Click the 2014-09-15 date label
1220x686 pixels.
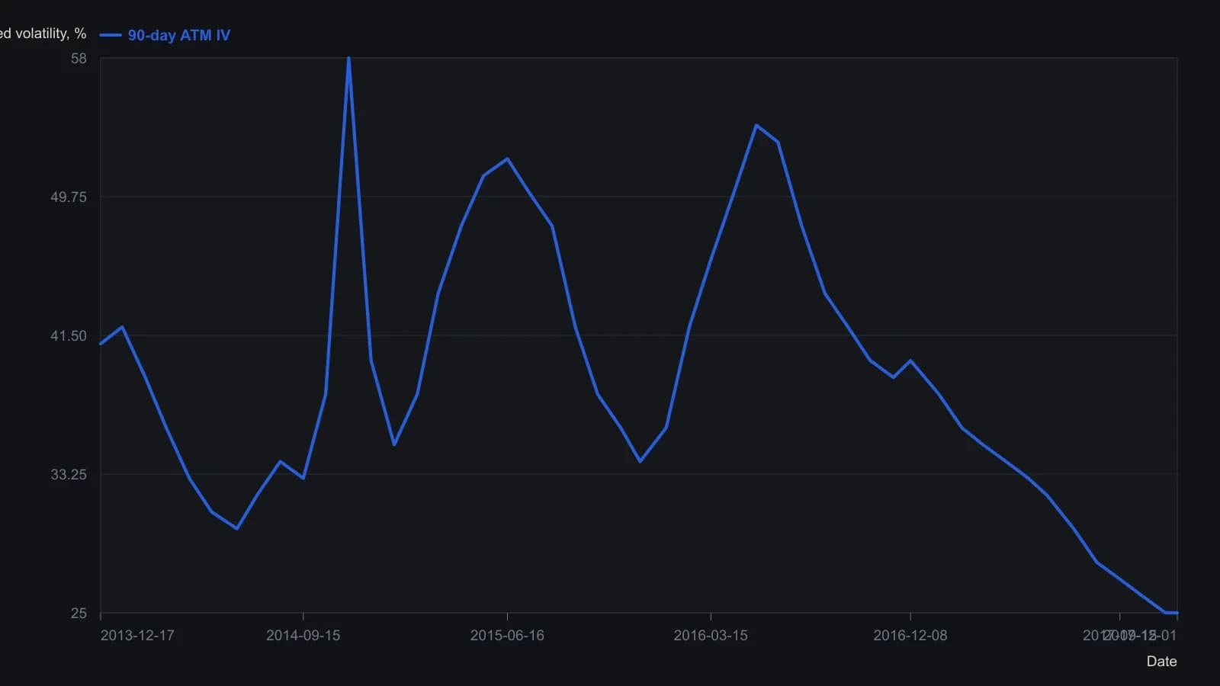click(303, 636)
